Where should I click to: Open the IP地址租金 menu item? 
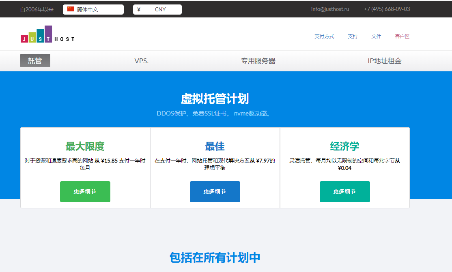384,61
